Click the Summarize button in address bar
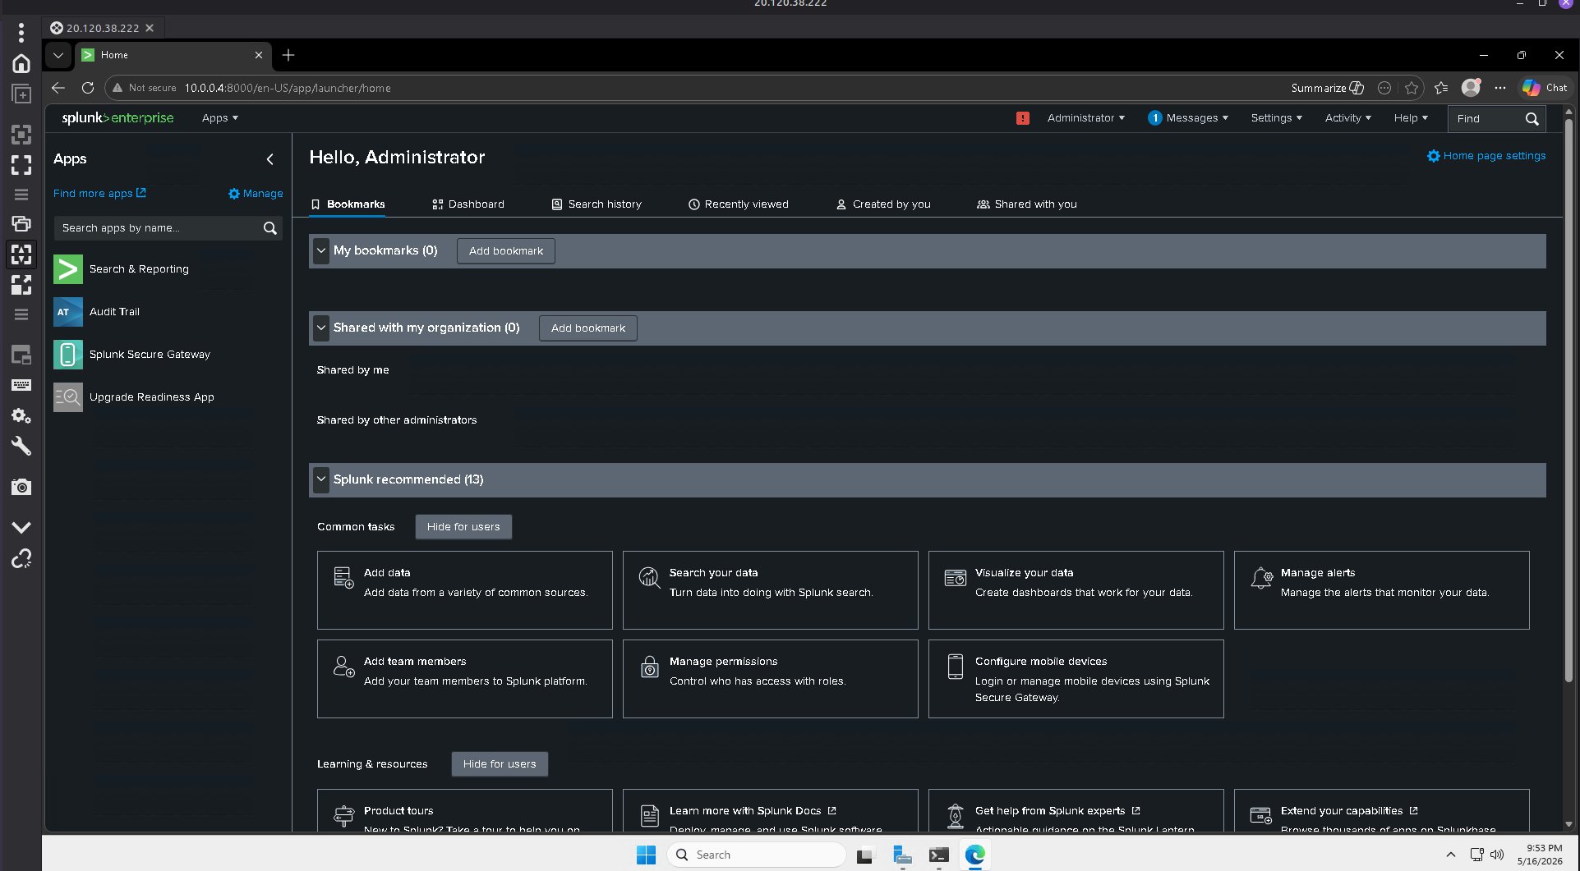This screenshot has width=1580, height=871. click(1327, 88)
